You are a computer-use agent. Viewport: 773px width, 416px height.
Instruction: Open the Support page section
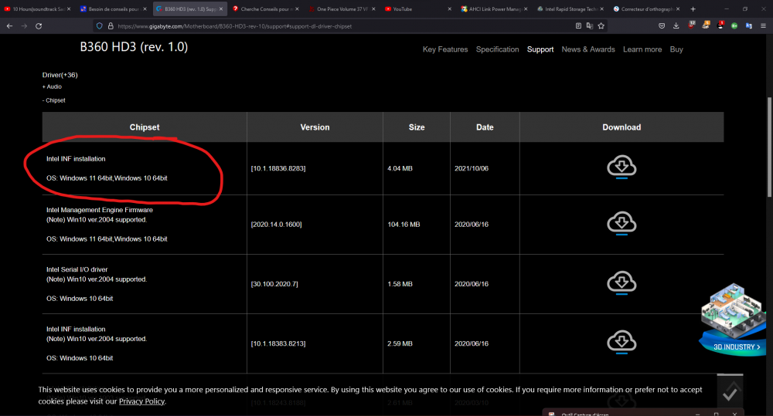(x=540, y=49)
